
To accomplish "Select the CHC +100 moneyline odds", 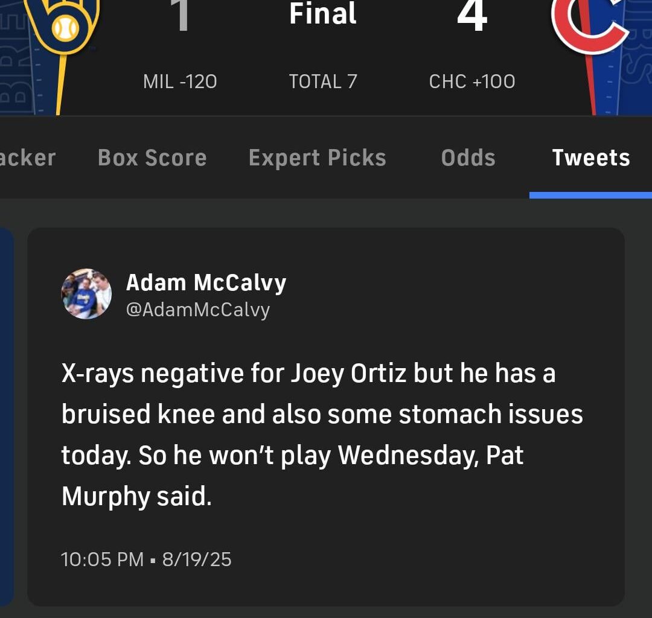I will [472, 81].
